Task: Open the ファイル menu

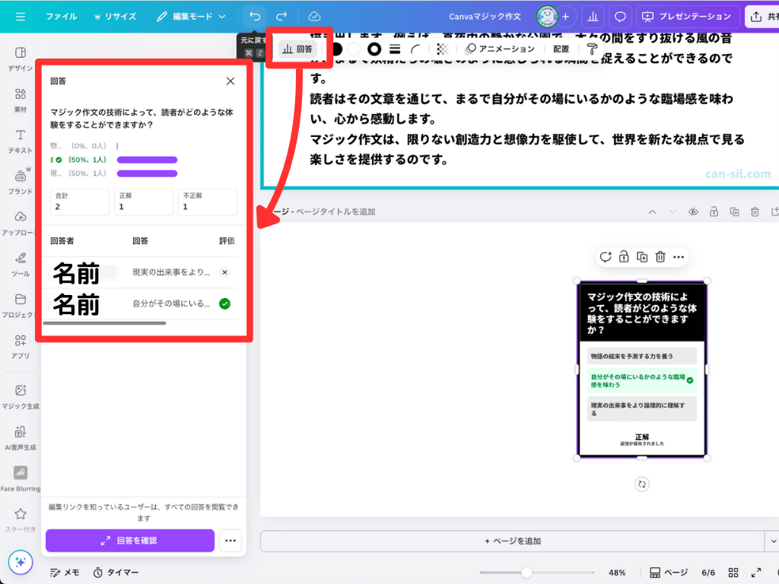Action: click(x=62, y=17)
